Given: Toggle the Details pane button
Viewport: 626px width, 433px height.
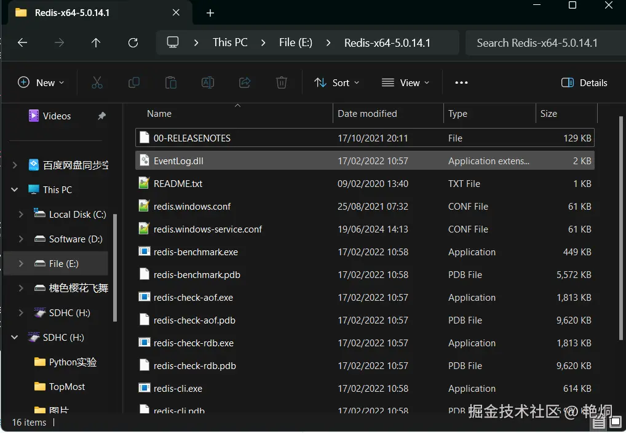Looking at the screenshot, I should click(584, 82).
